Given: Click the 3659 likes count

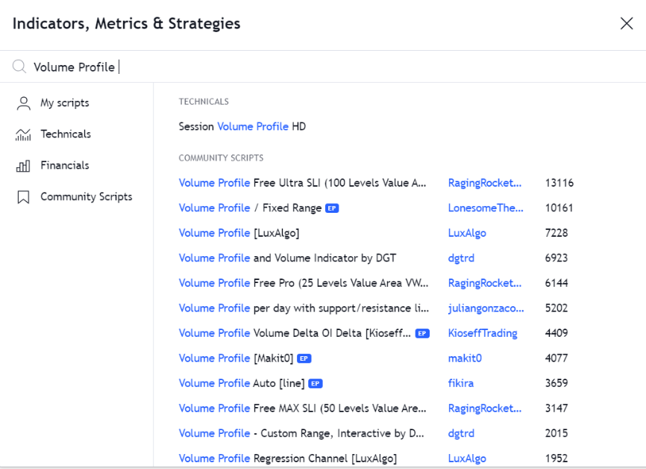Looking at the screenshot, I should tap(556, 383).
